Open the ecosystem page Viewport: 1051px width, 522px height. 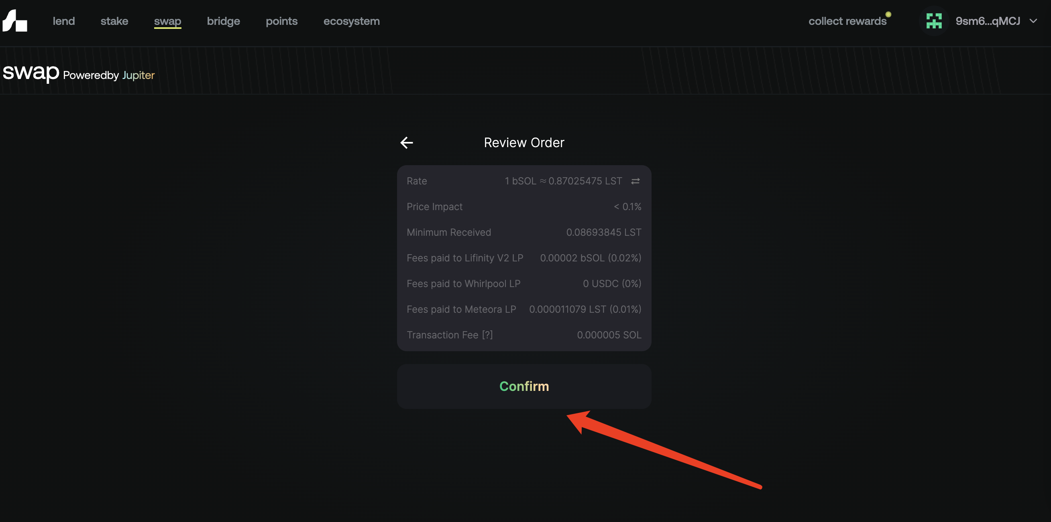coord(351,21)
